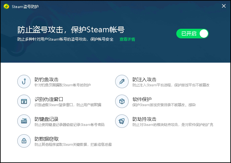The image size is (231, 163).
Task: Click description 保护Steam游戏安装目录不被篡改、感染
Action: 164,105
